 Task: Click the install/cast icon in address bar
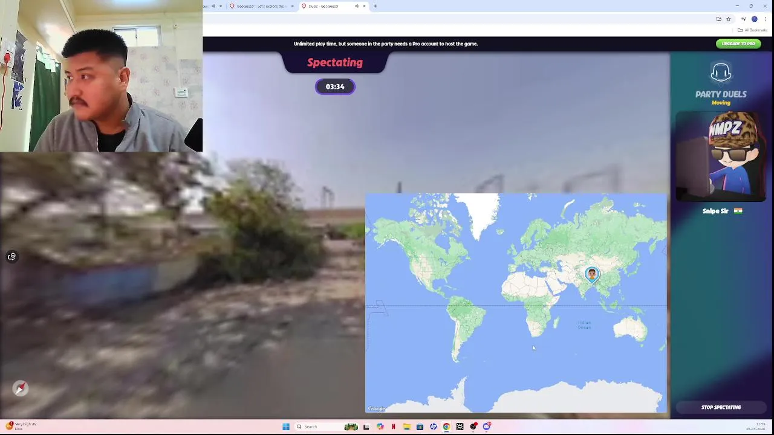click(x=718, y=19)
